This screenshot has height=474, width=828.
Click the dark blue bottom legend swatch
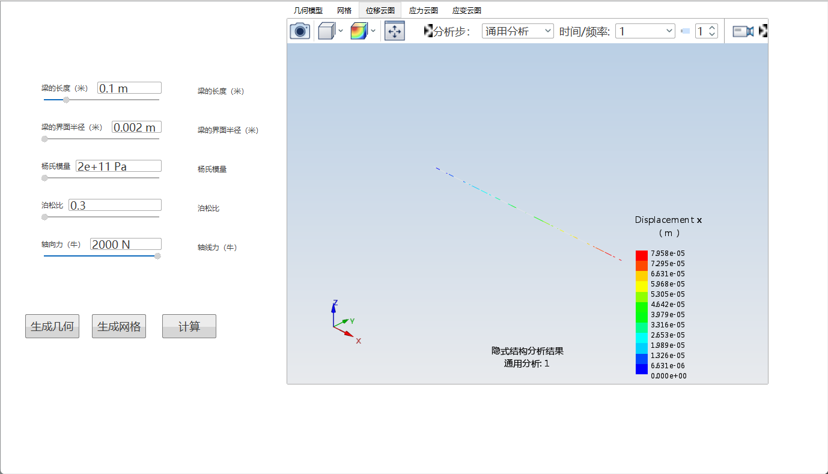(x=642, y=369)
